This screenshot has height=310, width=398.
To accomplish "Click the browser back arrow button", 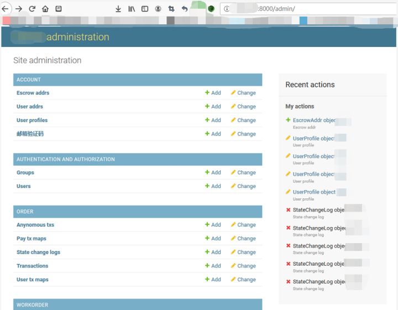I will coord(6,9).
